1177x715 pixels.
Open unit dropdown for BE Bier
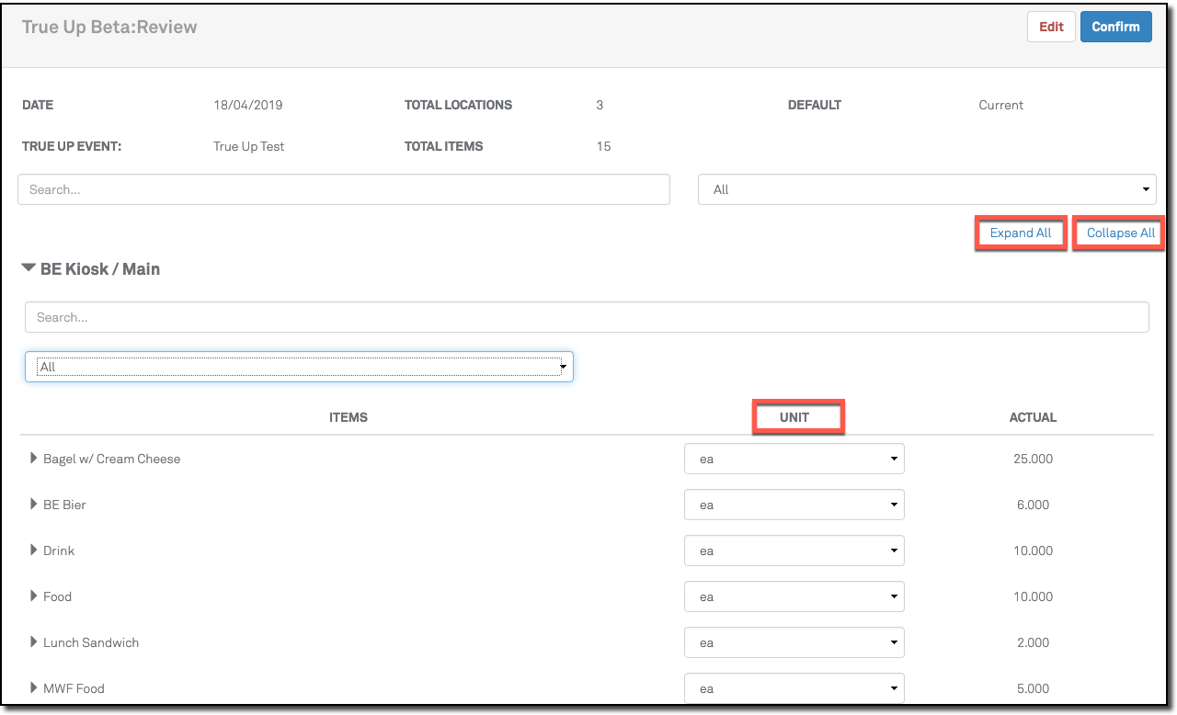[794, 505]
